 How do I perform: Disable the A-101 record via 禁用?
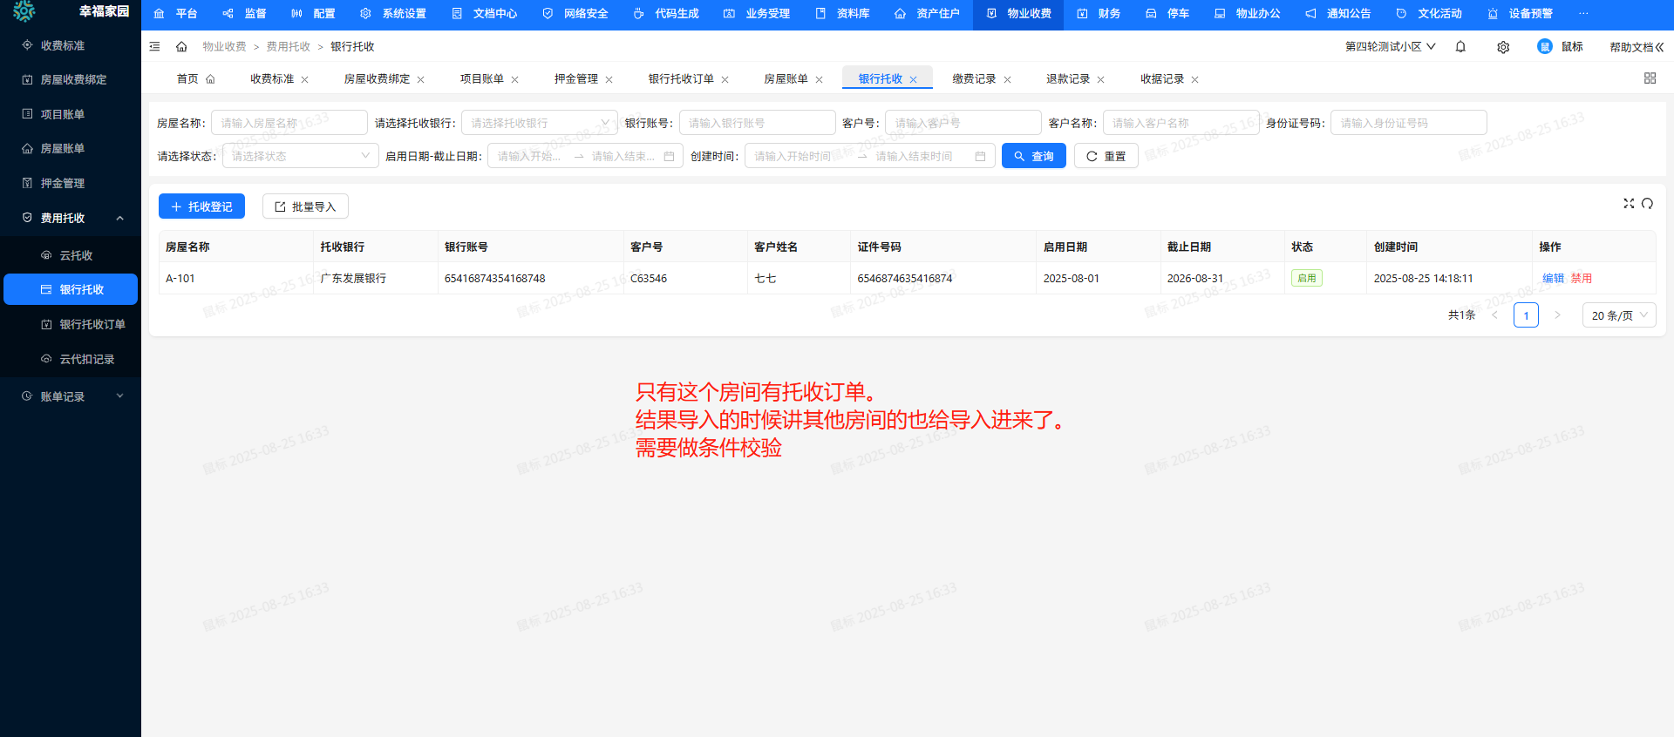tap(1581, 279)
